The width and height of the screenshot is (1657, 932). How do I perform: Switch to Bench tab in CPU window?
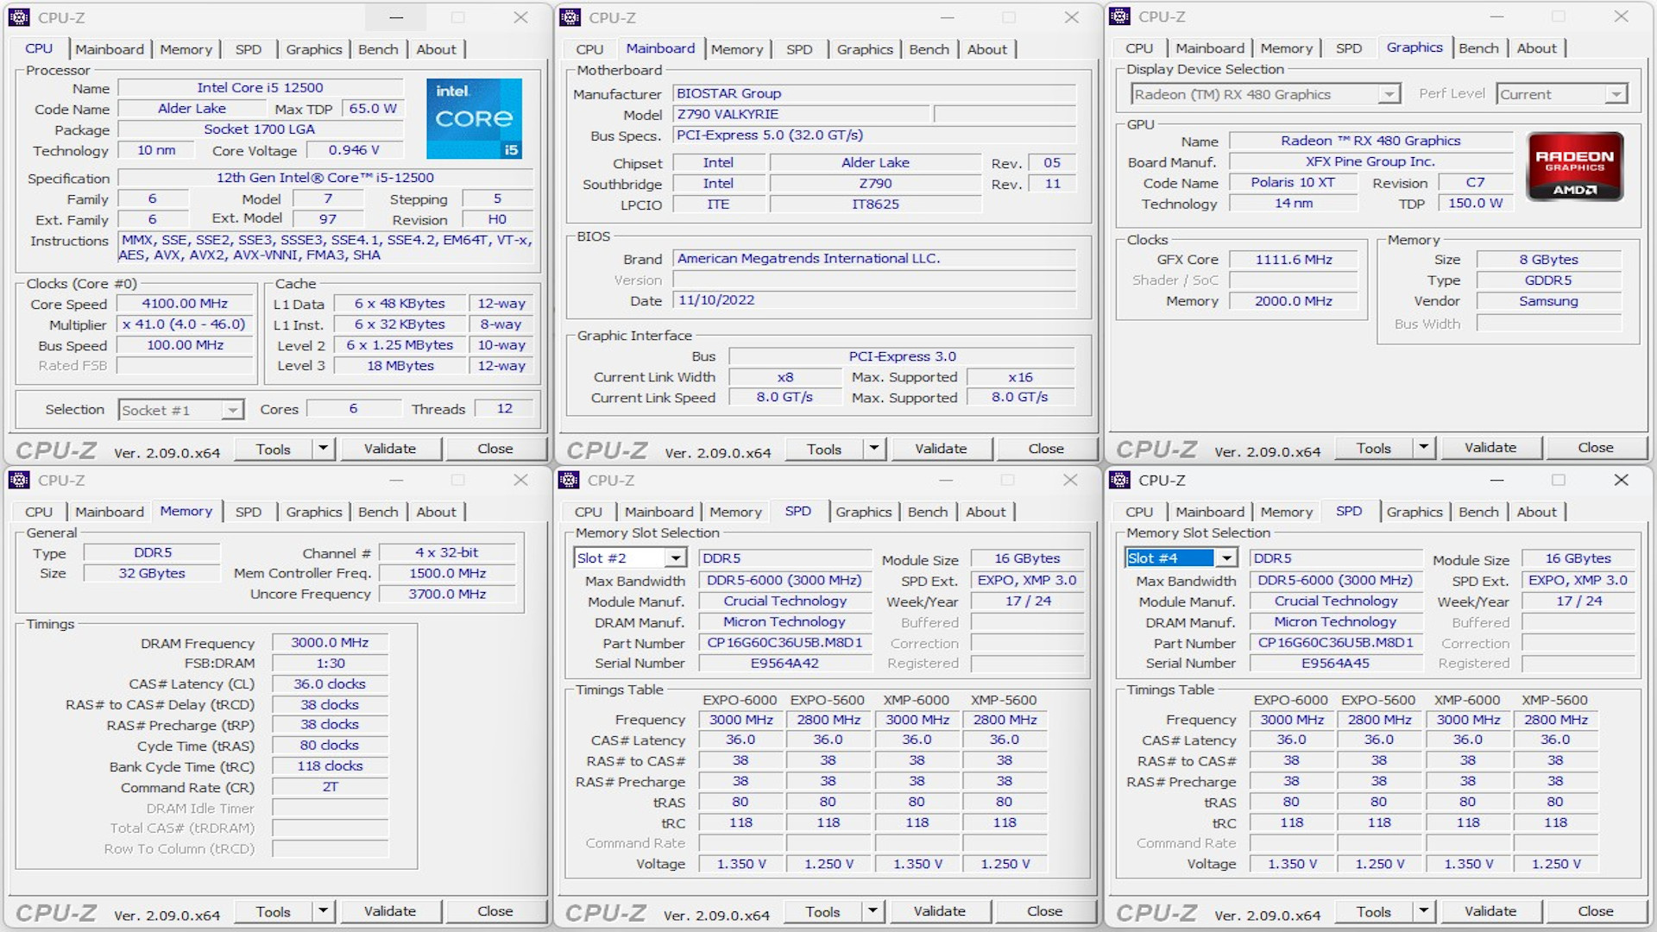click(x=378, y=49)
